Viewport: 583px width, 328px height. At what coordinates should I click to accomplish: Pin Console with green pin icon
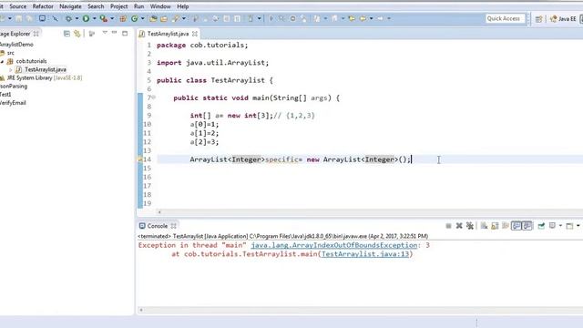coord(541,226)
